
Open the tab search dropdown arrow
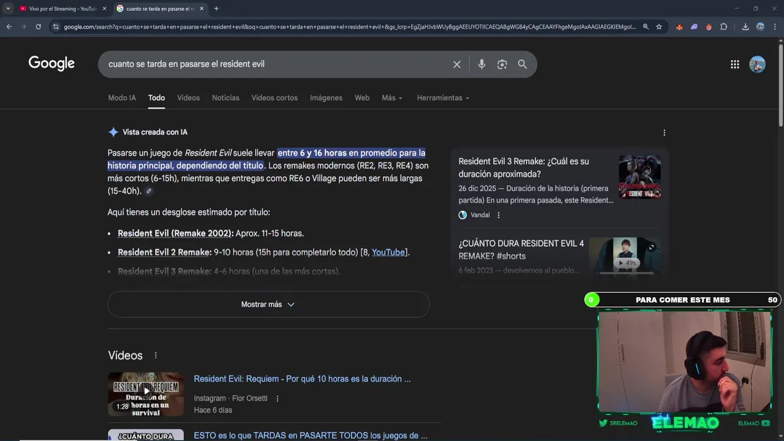tap(8, 9)
